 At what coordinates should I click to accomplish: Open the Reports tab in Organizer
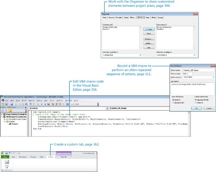pyautogui.click(x=111, y=17)
